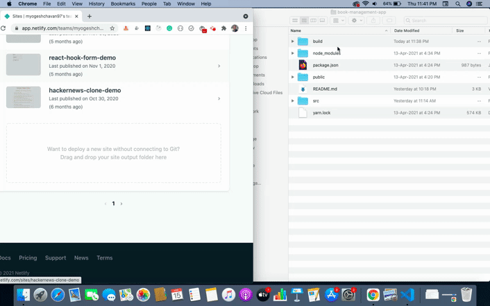Open Safari from the Dock
Viewport: 490px width, 306px height.
coord(58,294)
